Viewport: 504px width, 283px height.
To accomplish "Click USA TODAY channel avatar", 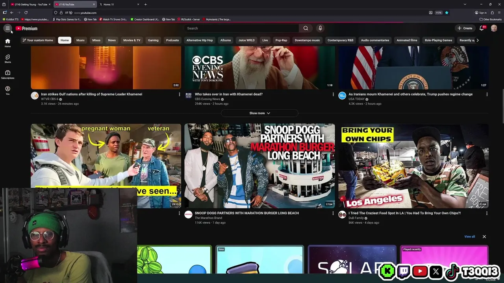I will coord(342,96).
